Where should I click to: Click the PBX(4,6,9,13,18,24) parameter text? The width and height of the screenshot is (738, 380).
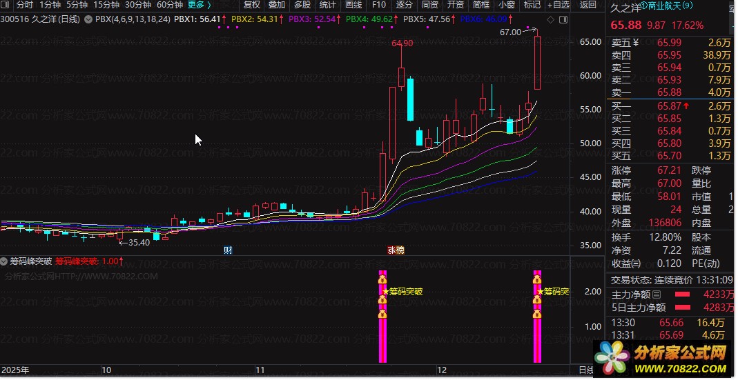coord(133,20)
